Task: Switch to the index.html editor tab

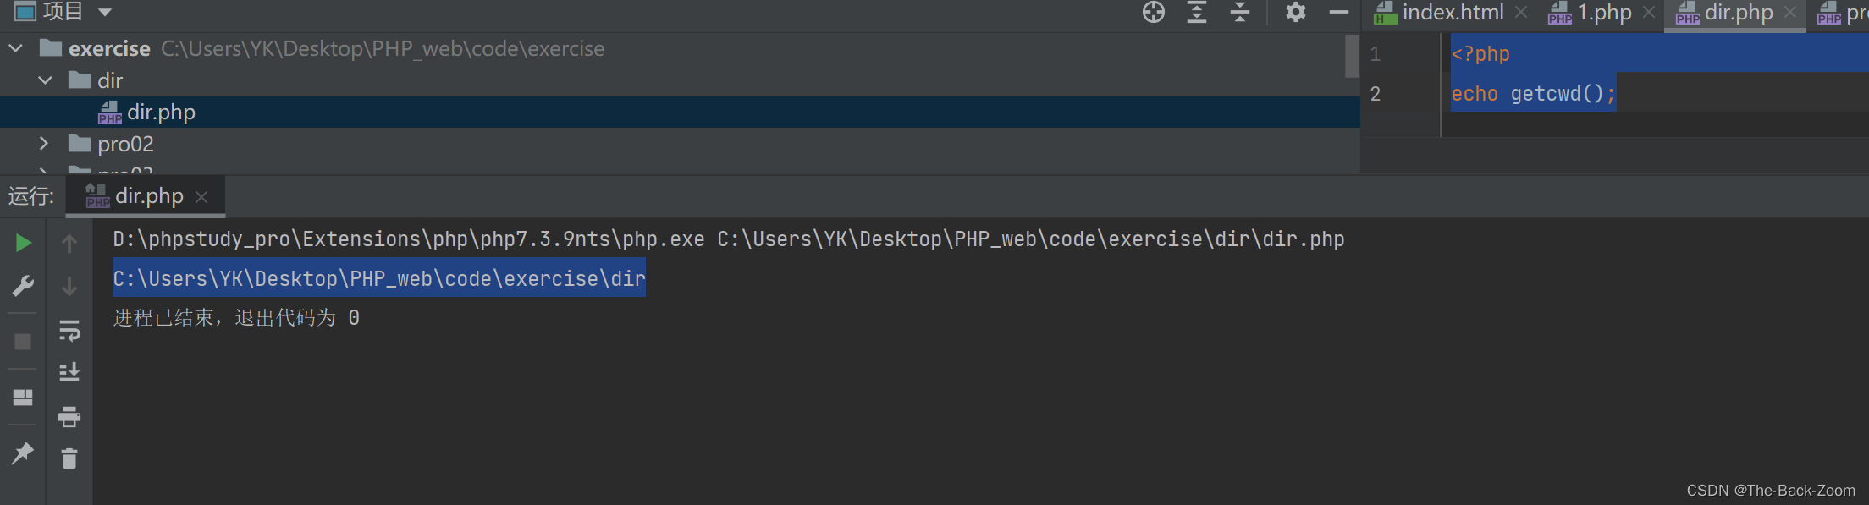Action: point(1451,13)
